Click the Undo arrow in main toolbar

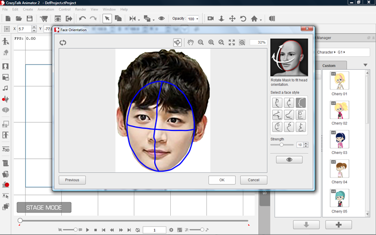coord(82,19)
